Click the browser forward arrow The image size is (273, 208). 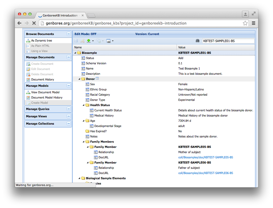27,23
